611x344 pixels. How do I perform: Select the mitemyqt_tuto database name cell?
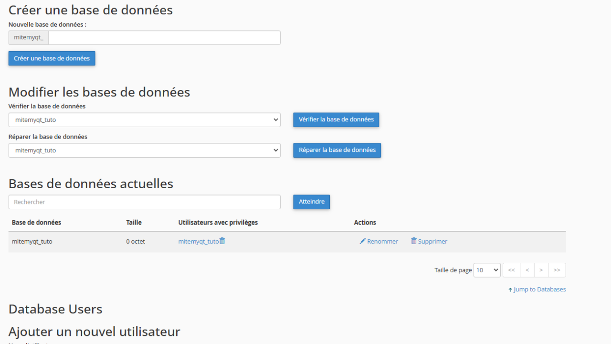click(32, 242)
